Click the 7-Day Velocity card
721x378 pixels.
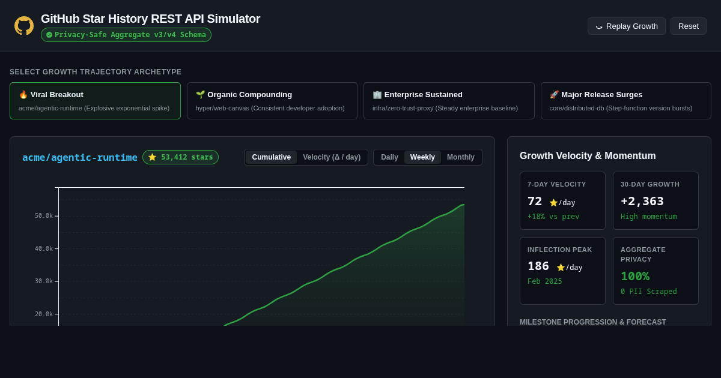(562, 200)
